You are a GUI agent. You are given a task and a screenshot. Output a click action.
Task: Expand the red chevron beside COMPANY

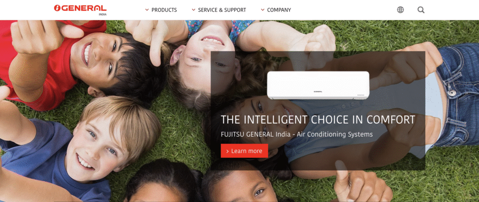(262, 10)
